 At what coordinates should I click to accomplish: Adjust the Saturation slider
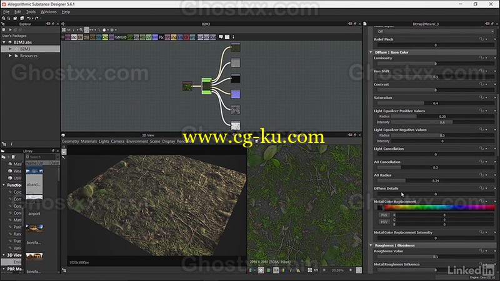(436, 103)
